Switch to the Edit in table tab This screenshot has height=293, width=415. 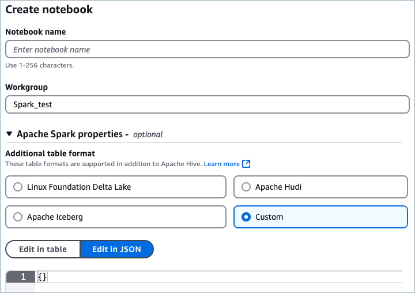click(43, 249)
